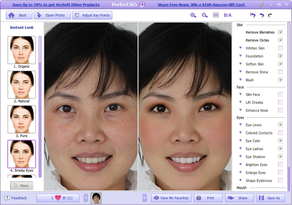Expand the Shape Eyebrows options arrow
This screenshot has height=205, width=292.
(241, 180)
